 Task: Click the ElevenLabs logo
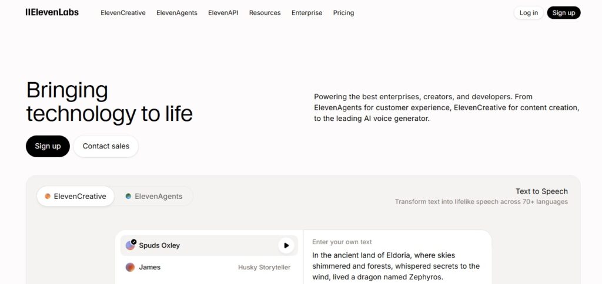(x=52, y=12)
